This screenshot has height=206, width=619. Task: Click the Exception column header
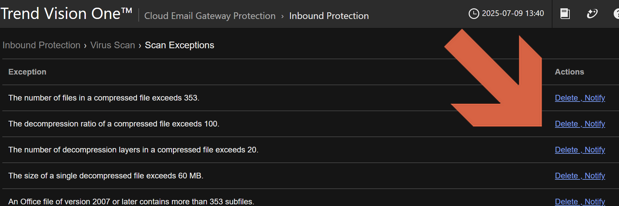coord(27,72)
